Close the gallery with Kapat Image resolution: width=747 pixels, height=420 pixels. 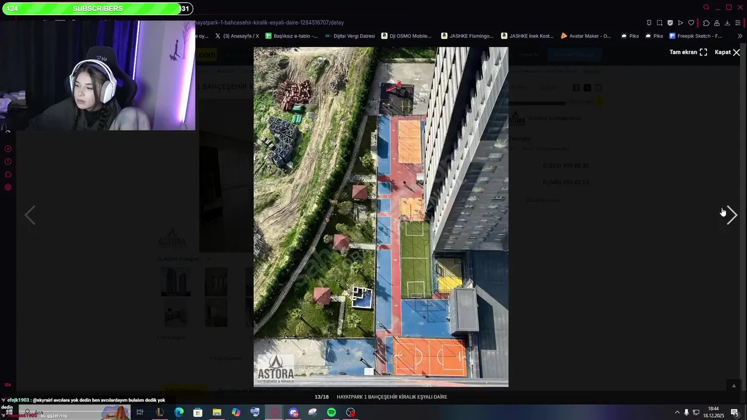click(x=727, y=52)
